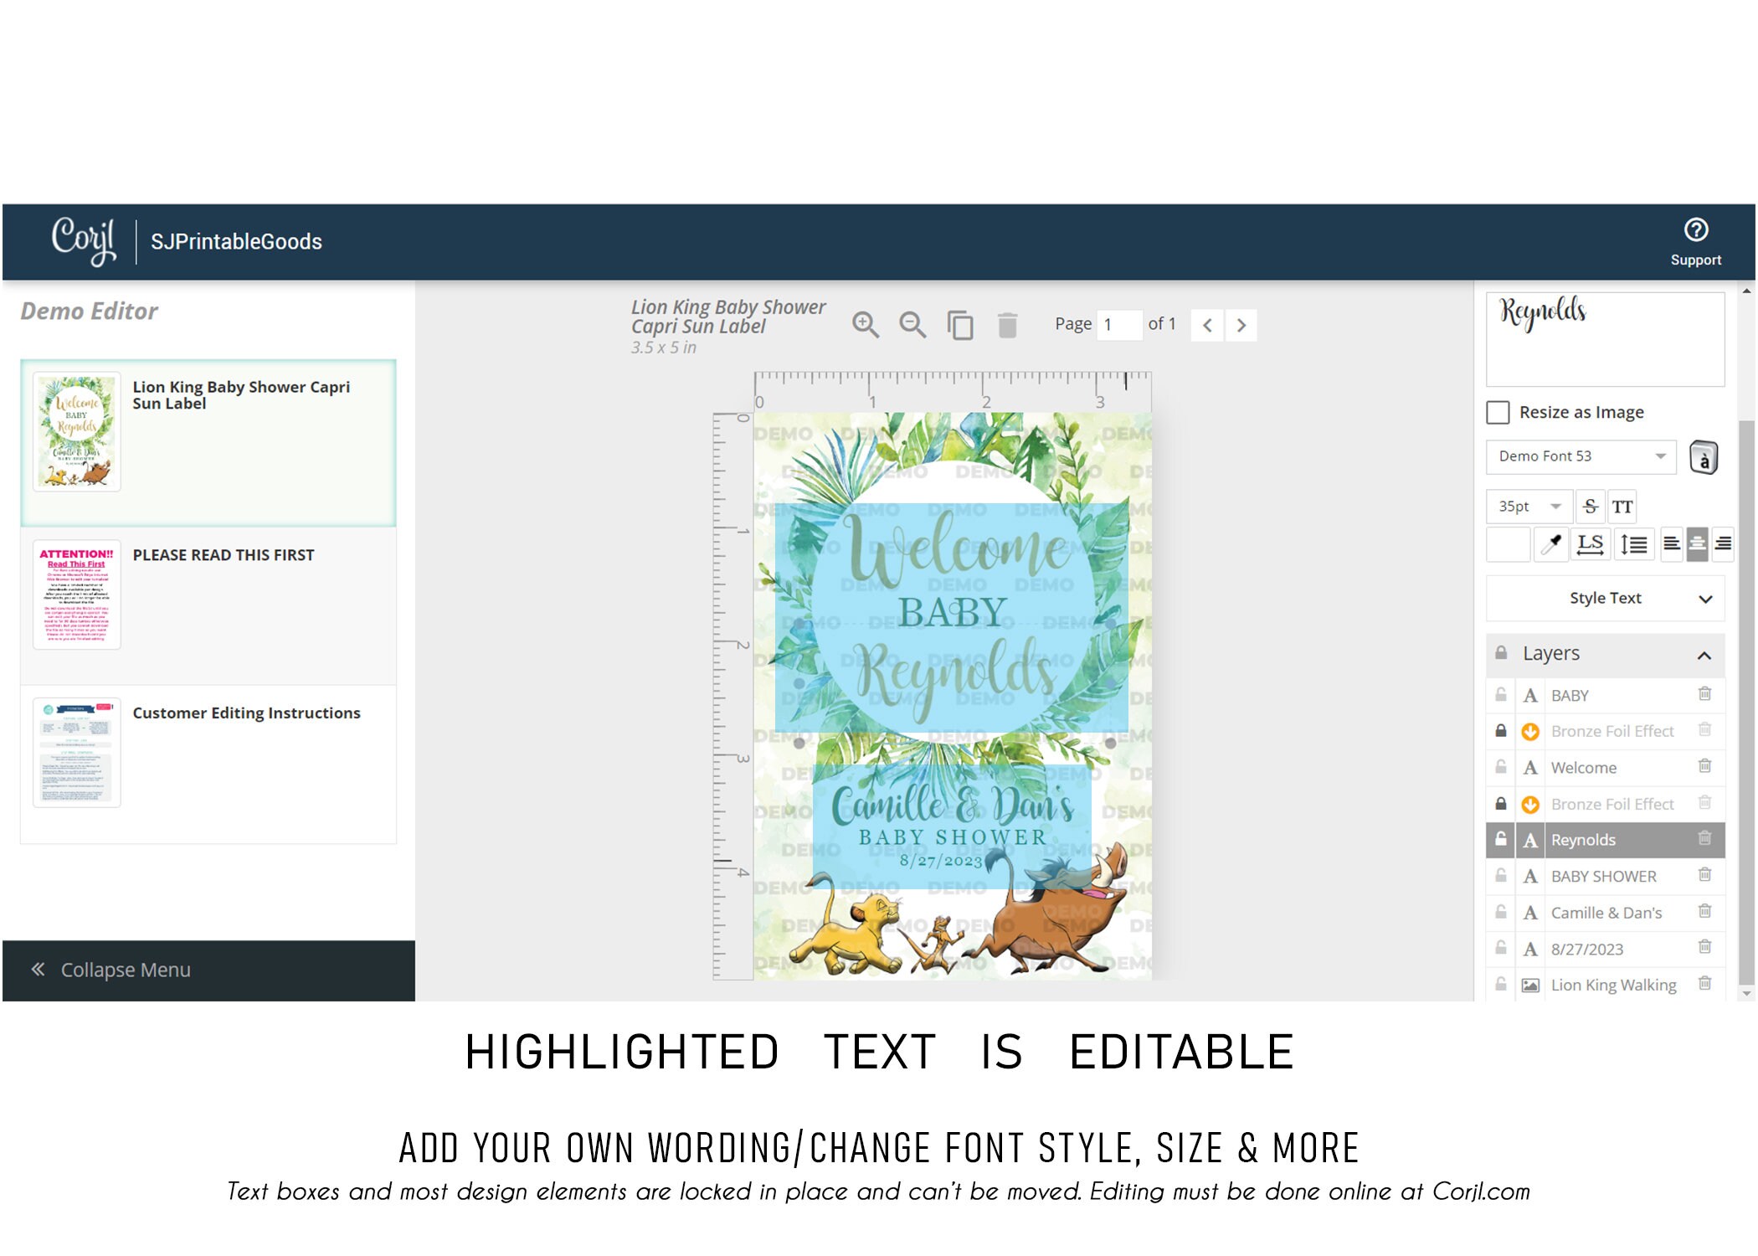Open the Support help link
Image resolution: width=1758 pixels, height=1256 pixels.
pos(1696,241)
